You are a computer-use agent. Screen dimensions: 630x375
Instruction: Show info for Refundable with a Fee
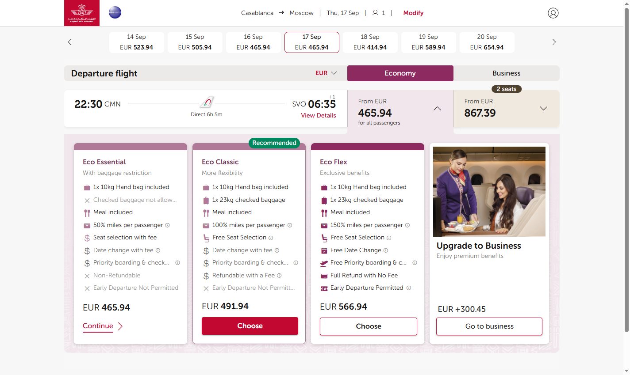pos(279,276)
